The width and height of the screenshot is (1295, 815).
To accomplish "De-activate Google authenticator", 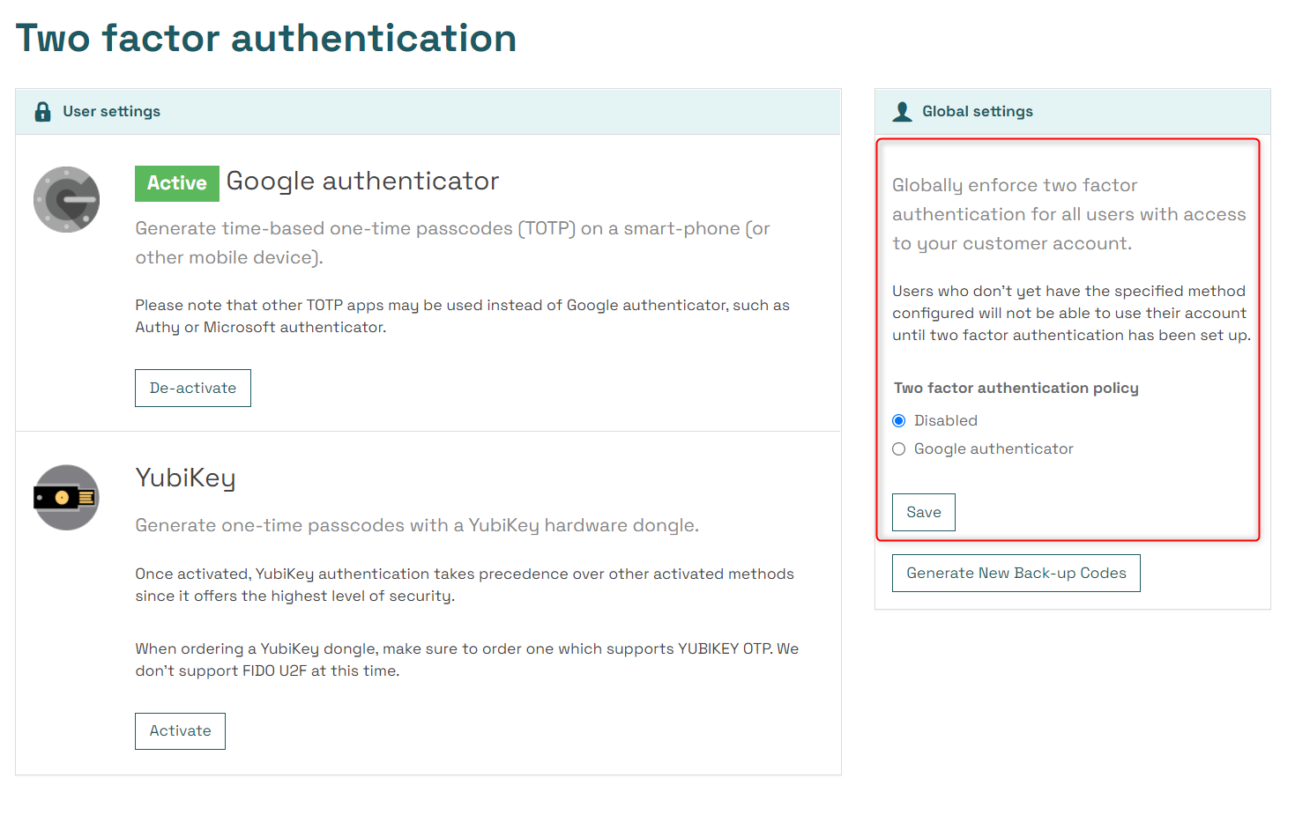I will pyautogui.click(x=193, y=389).
